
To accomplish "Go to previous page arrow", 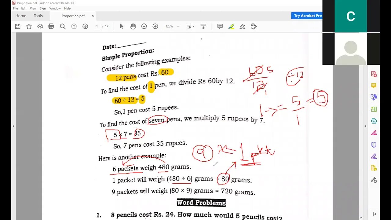I will [x=74, y=27].
